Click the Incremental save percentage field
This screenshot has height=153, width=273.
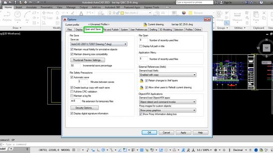[x=76, y=65]
